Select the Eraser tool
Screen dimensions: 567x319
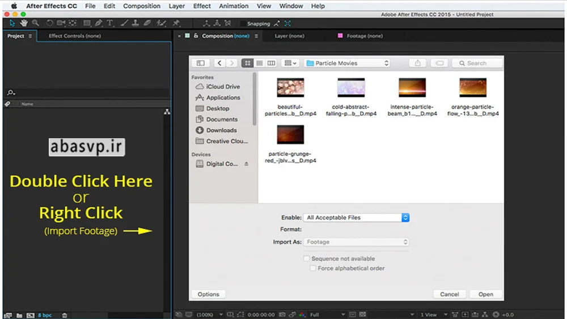[147, 23]
